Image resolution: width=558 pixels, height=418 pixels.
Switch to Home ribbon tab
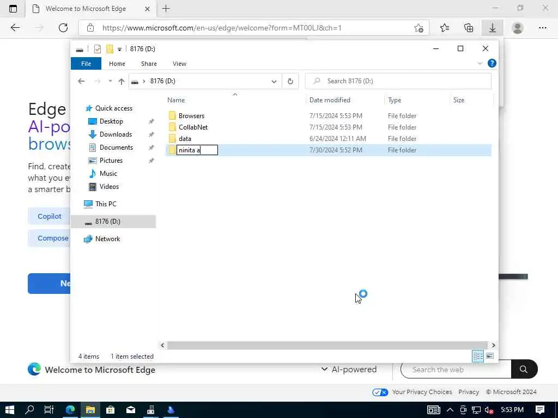click(117, 64)
